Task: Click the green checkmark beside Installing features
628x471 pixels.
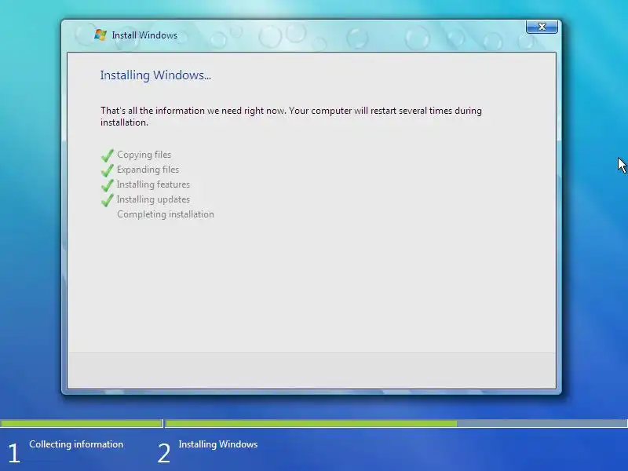Action: point(108,184)
